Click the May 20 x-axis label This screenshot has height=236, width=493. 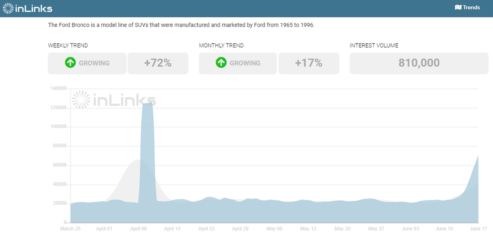[342, 229]
